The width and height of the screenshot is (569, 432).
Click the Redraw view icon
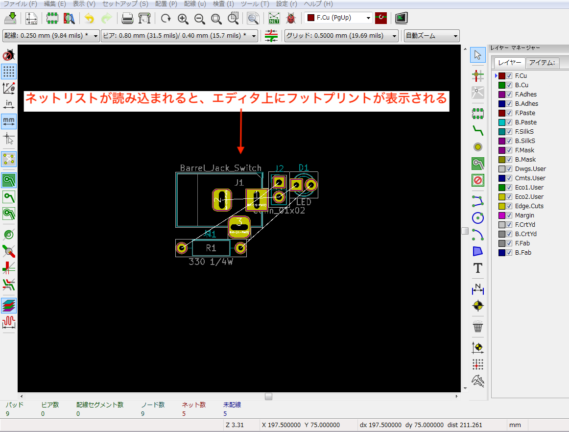click(166, 18)
